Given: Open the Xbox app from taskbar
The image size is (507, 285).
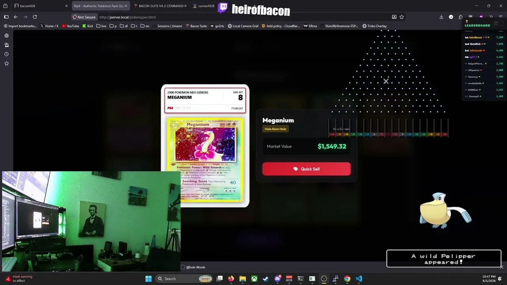Looking at the screenshot, I should (x=254, y=279).
